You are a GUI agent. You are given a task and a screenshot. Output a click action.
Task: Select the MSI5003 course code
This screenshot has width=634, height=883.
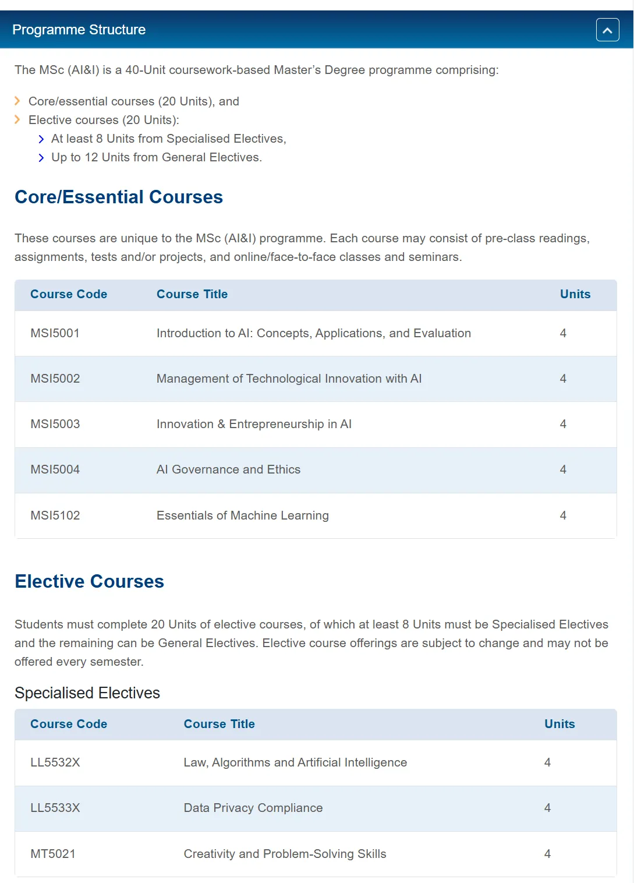(x=55, y=424)
